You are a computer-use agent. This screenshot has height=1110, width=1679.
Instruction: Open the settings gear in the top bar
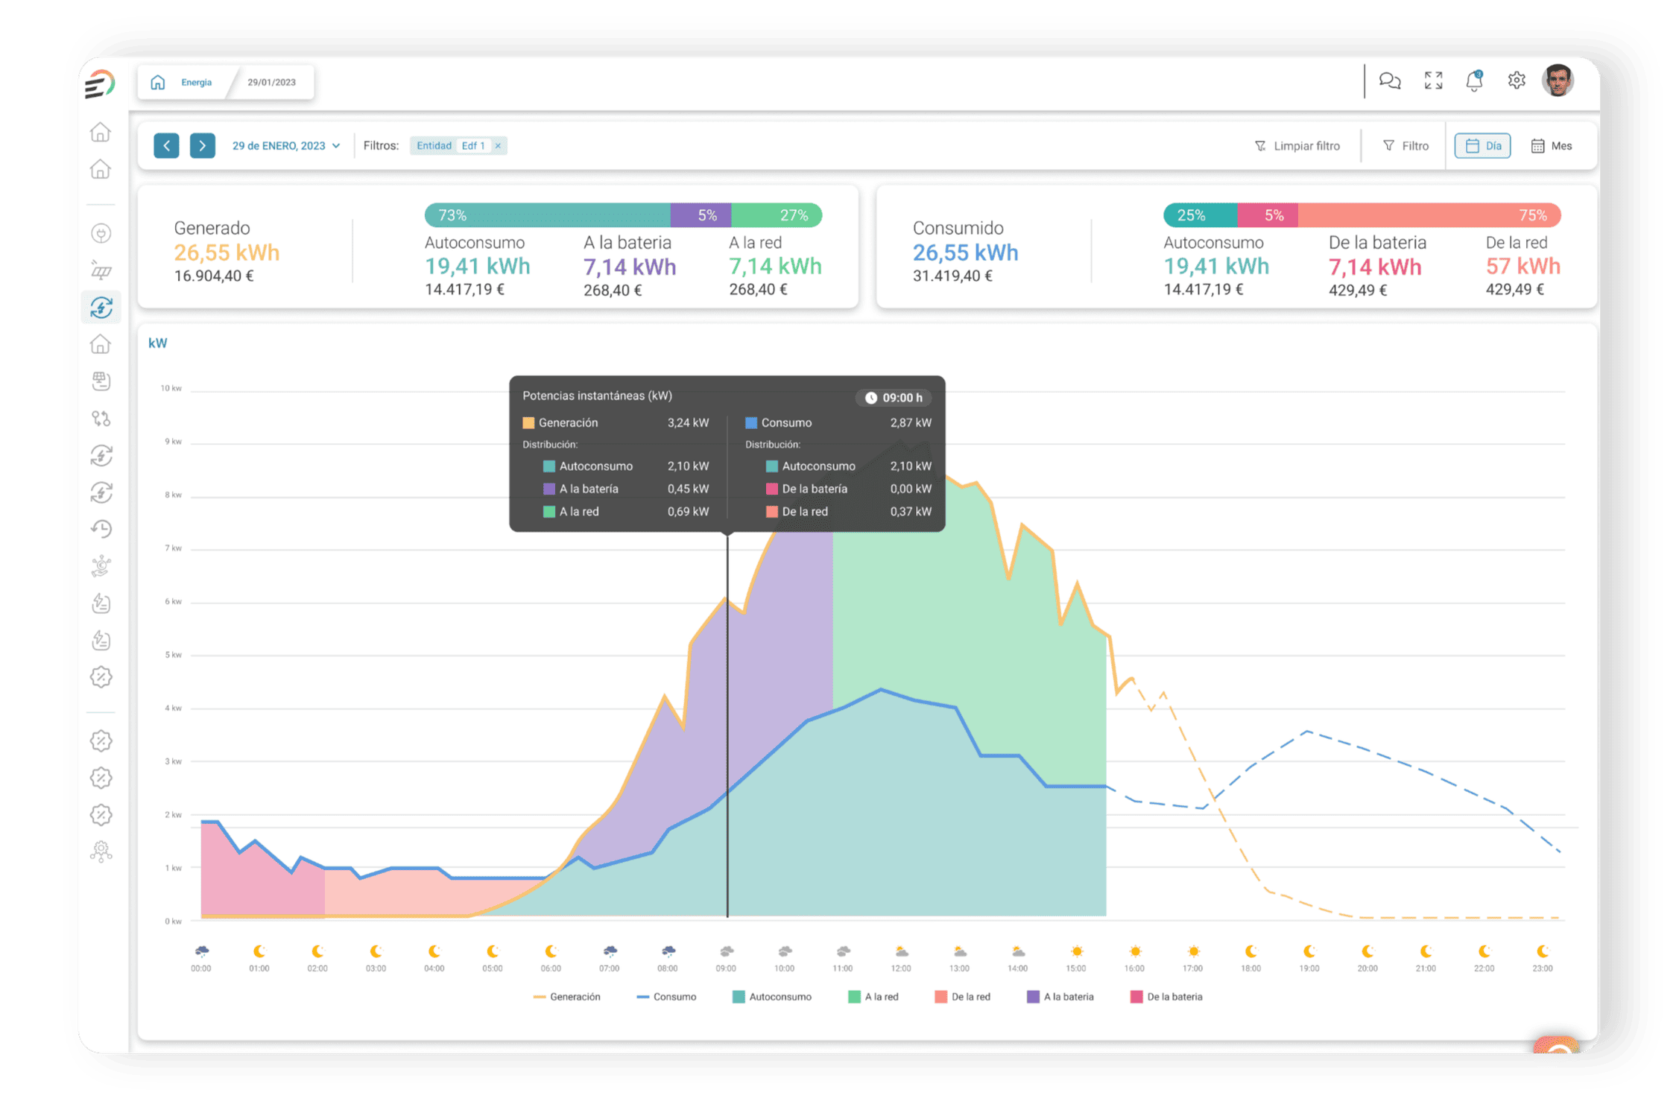click(1516, 80)
